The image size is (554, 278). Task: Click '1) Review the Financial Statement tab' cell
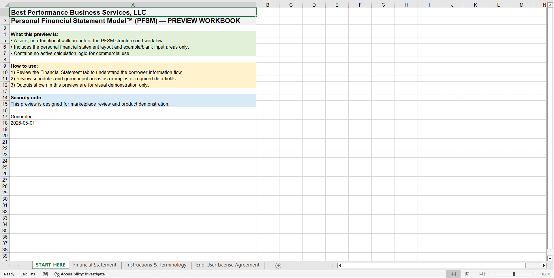tap(133, 72)
